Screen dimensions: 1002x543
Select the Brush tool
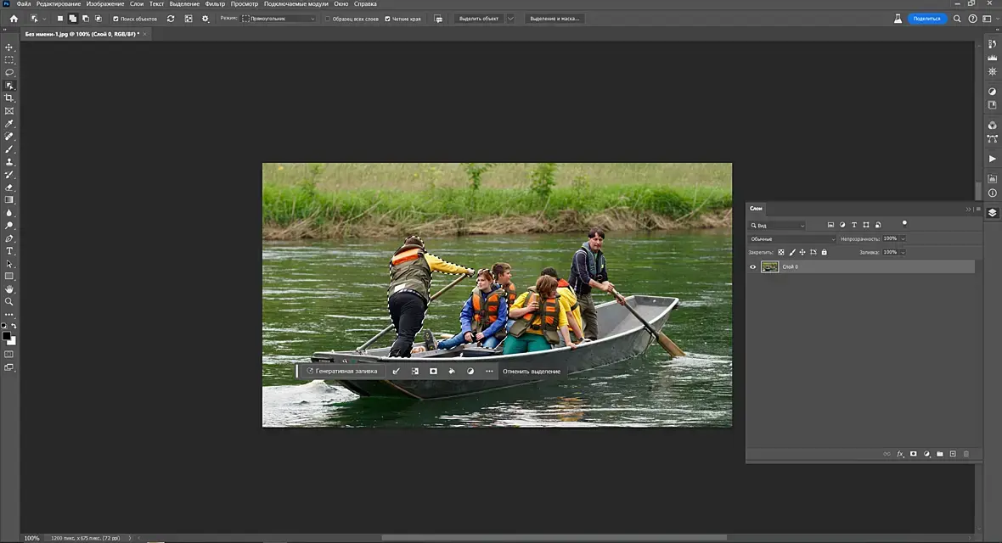tap(9, 149)
